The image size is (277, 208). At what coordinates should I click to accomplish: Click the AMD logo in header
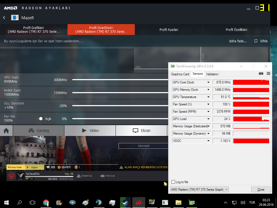pyautogui.click(x=11, y=8)
